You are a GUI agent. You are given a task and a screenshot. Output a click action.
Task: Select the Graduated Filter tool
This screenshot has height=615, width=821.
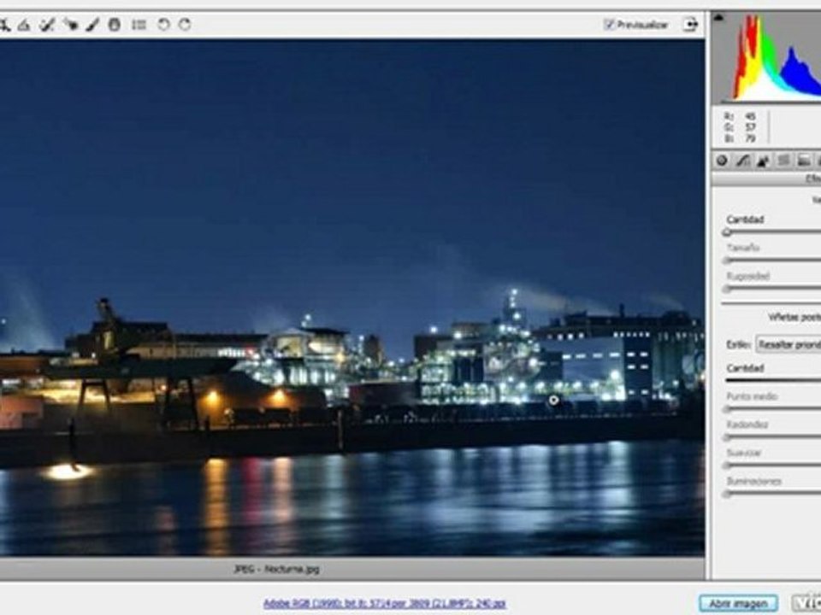click(115, 25)
